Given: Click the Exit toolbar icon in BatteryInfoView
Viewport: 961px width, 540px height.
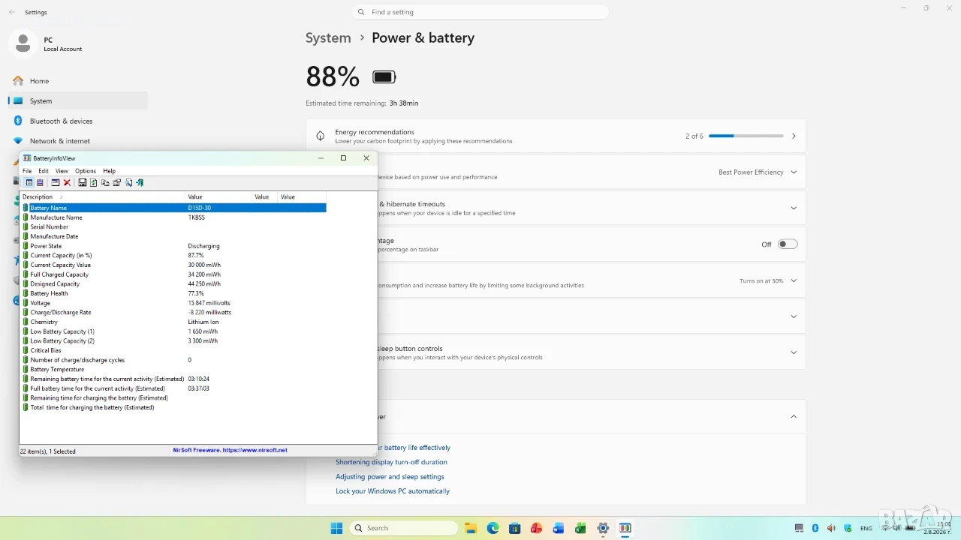Looking at the screenshot, I should click(140, 182).
